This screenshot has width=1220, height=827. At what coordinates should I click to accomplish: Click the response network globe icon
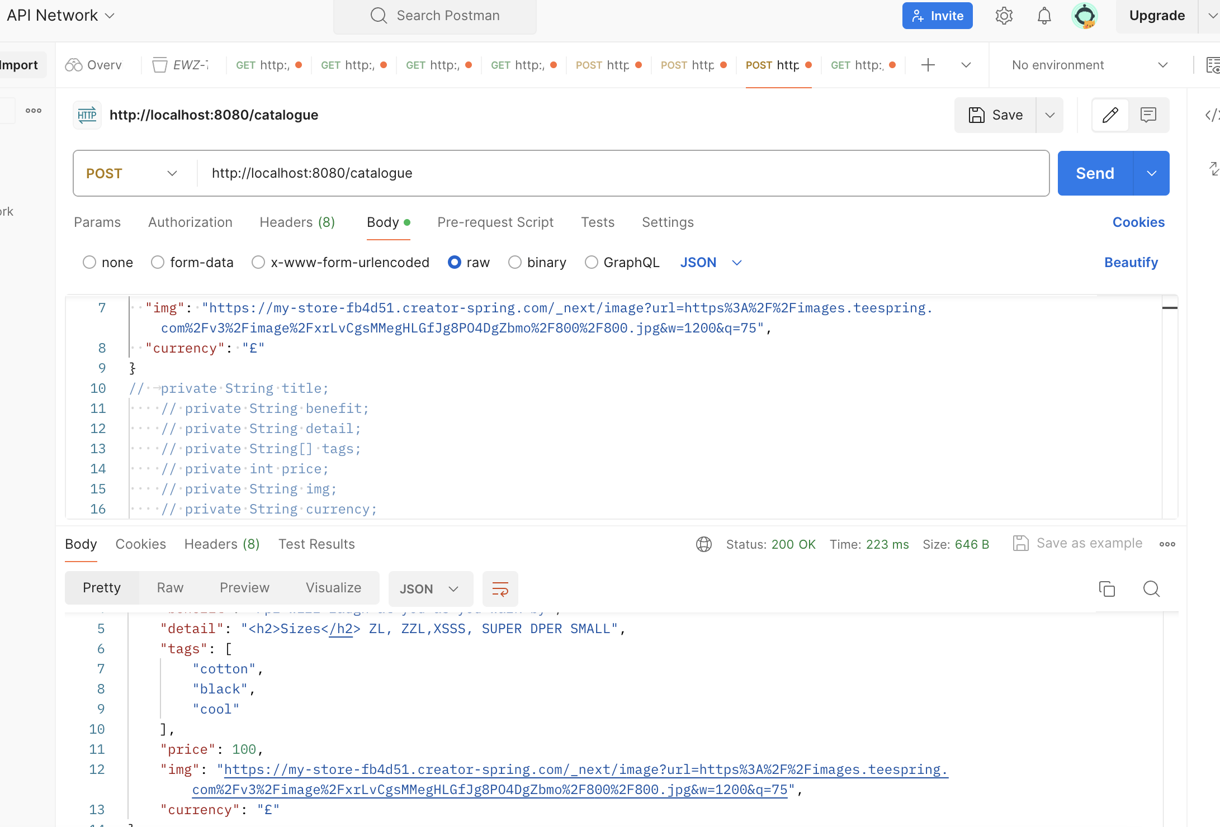pyautogui.click(x=704, y=544)
